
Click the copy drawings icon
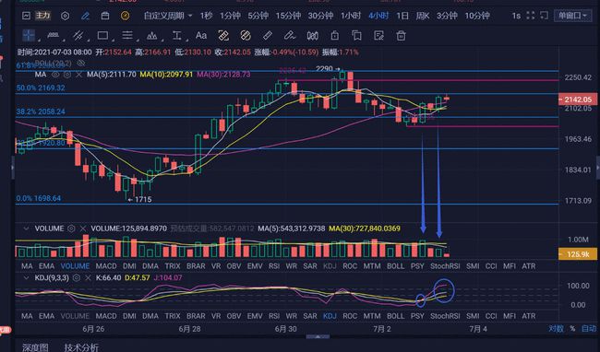pos(356,36)
